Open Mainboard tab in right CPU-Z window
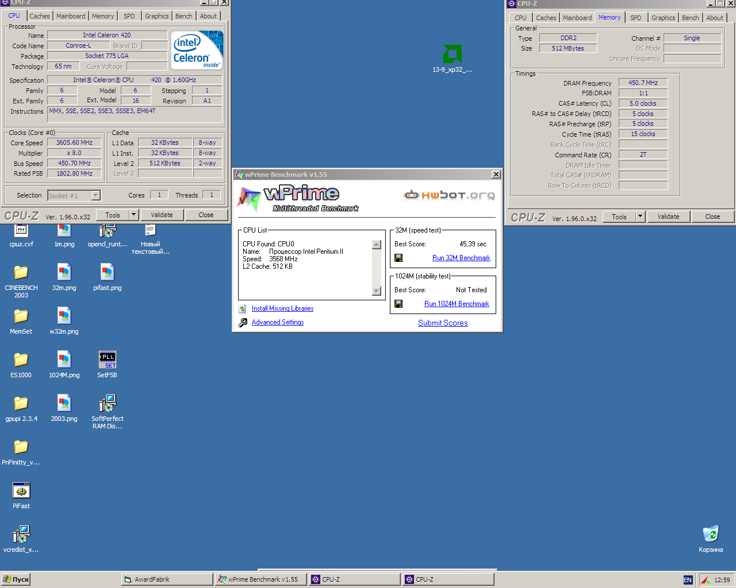736x588 pixels. coord(577,18)
